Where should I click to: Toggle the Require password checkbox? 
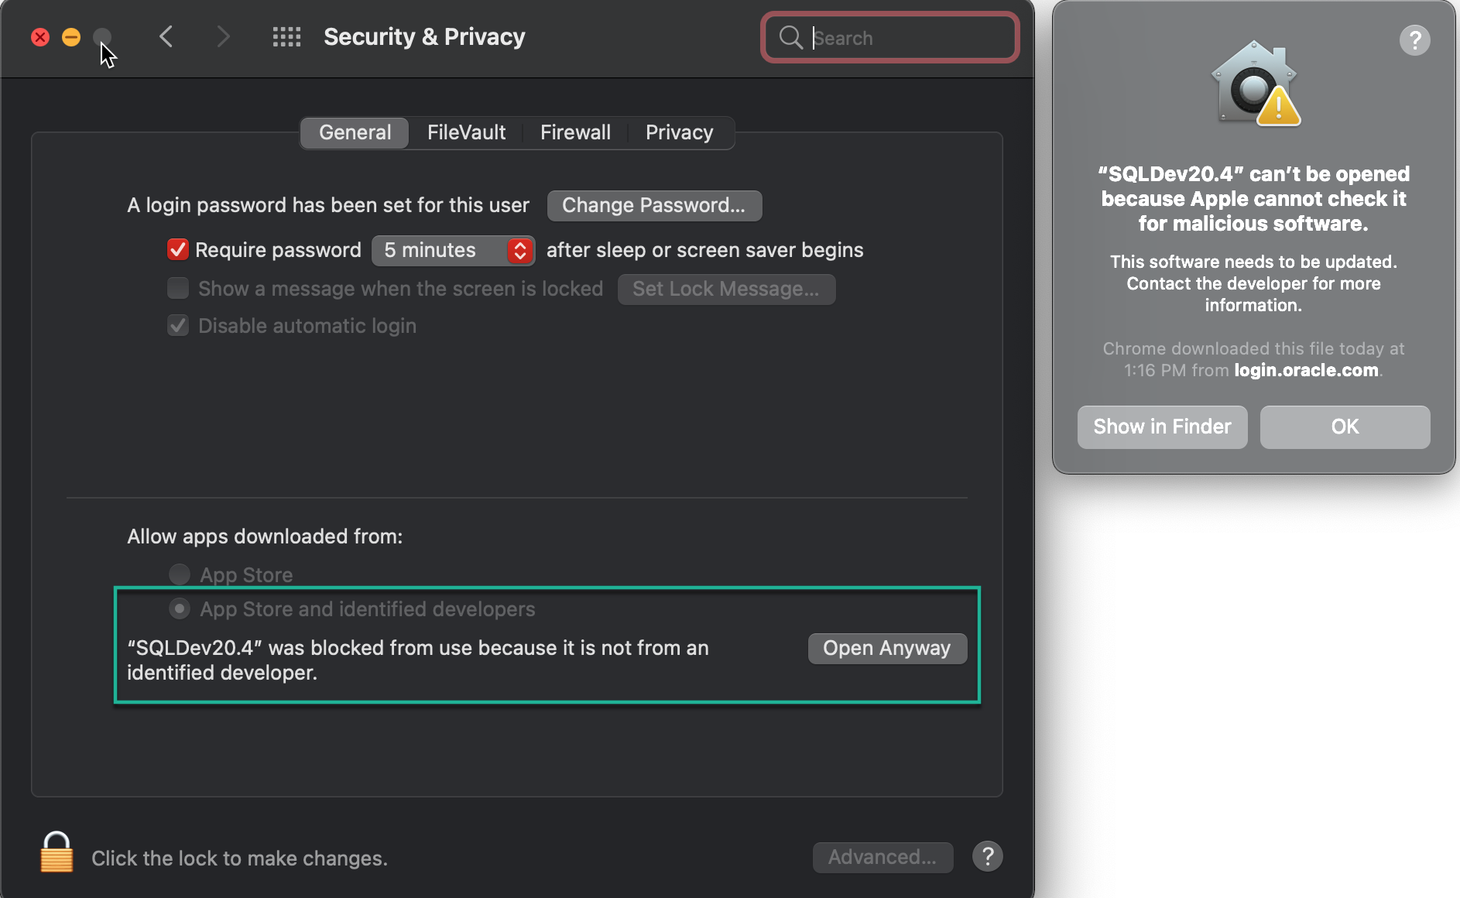tap(178, 249)
